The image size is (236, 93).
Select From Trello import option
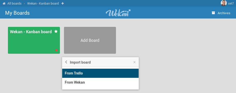click(x=100, y=73)
